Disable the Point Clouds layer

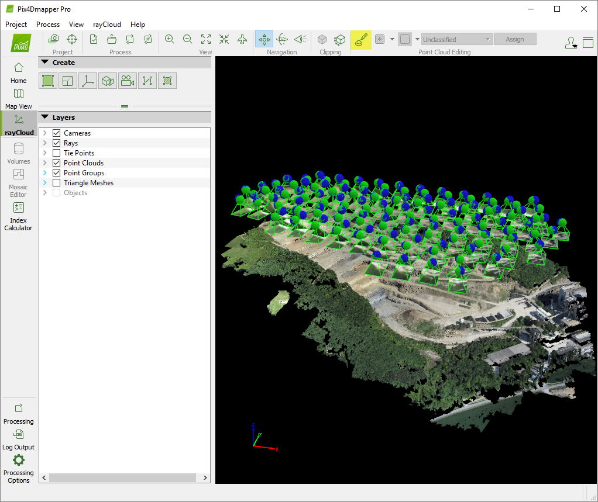[x=56, y=162]
